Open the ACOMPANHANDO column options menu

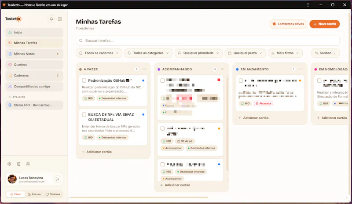pyautogui.click(x=223, y=69)
